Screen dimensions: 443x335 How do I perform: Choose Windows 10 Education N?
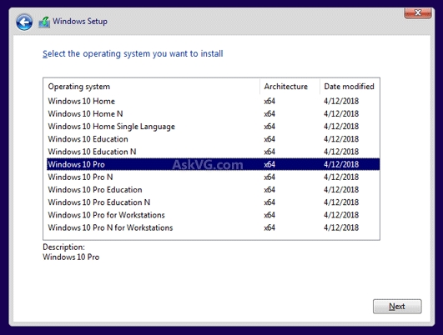pyautogui.click(x=213, y=152)
